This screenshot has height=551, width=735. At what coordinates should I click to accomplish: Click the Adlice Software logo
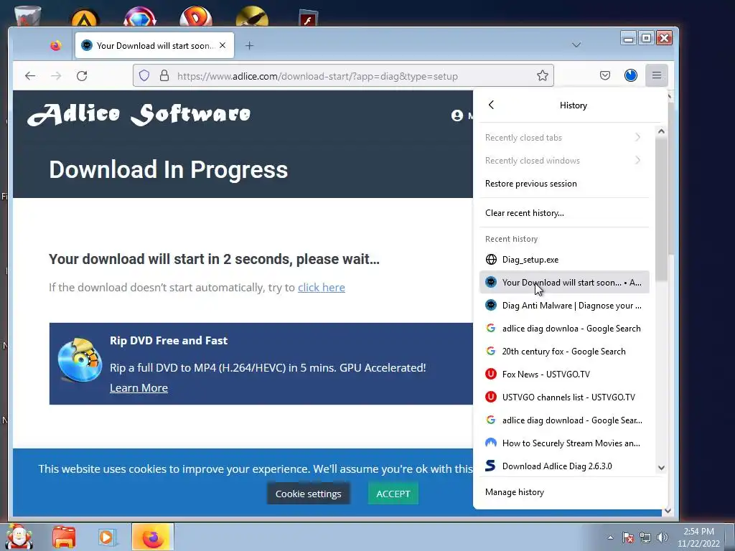(139, 115)
